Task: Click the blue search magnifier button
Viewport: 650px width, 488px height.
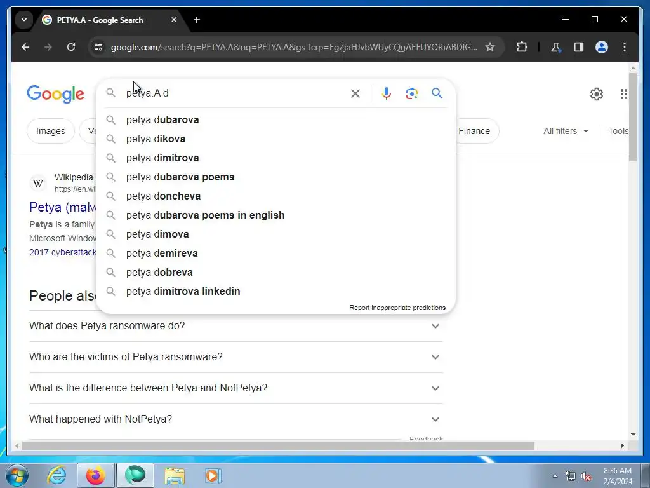Action: point(437,93)
